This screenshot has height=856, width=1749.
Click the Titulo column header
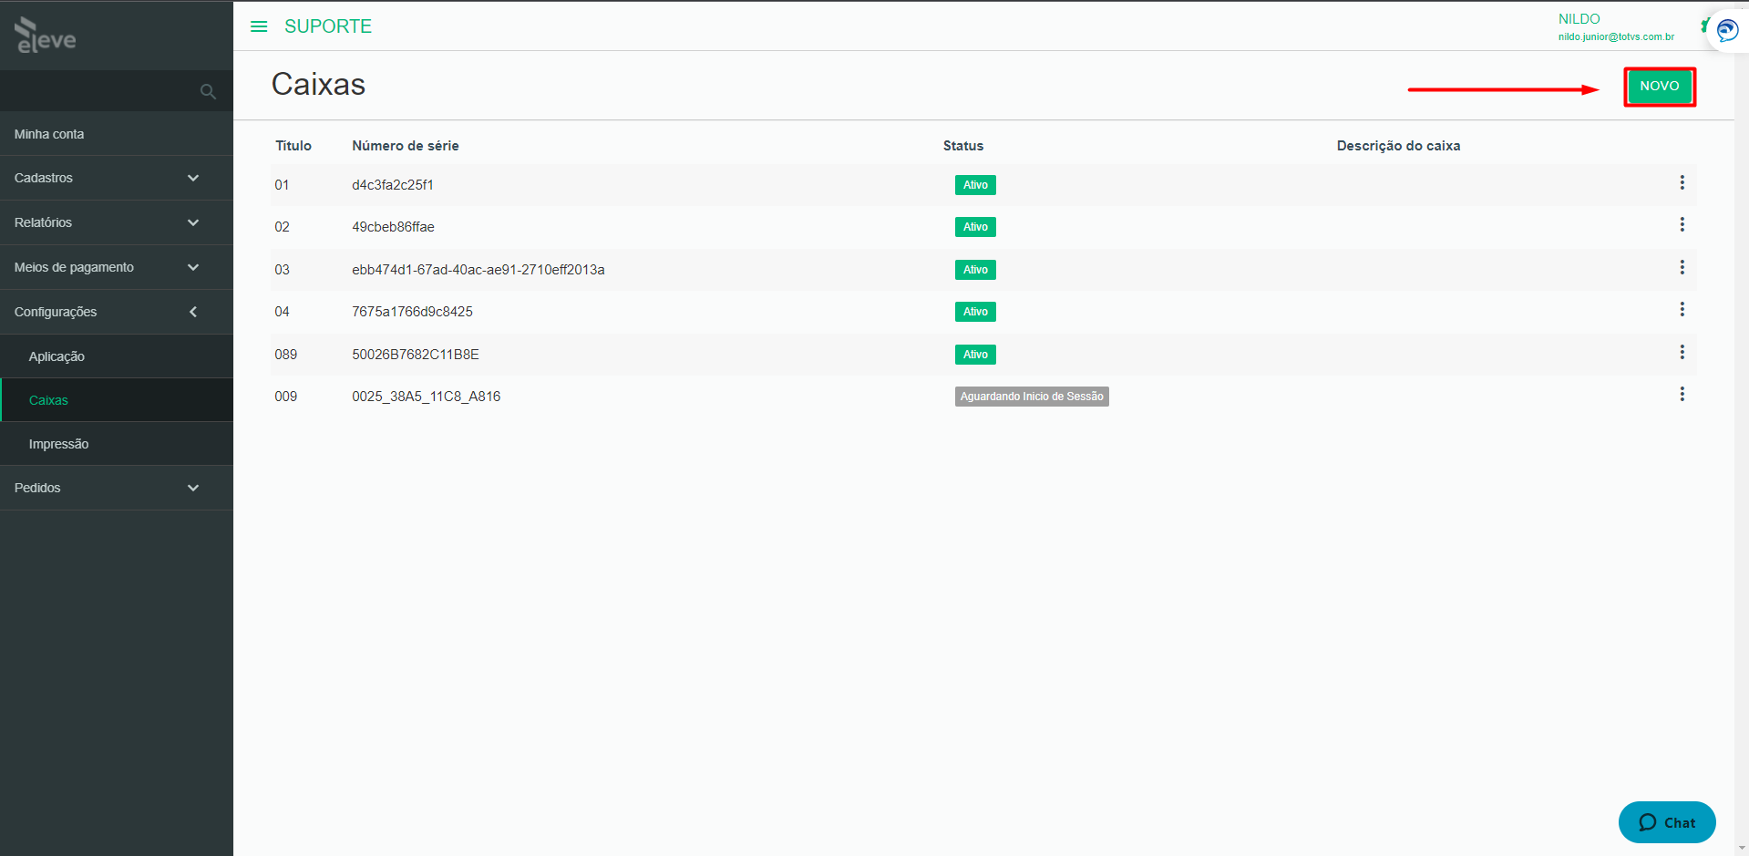[x=293, y=146]
